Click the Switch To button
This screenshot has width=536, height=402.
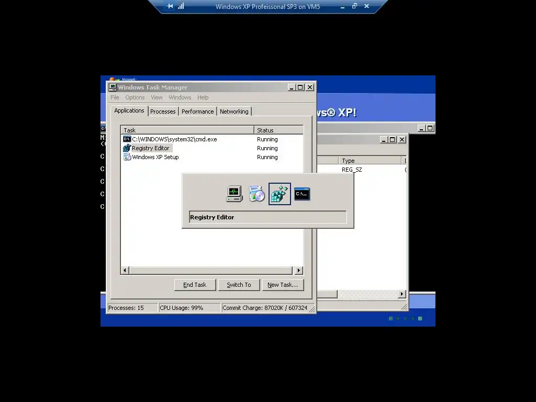(239, 285)
